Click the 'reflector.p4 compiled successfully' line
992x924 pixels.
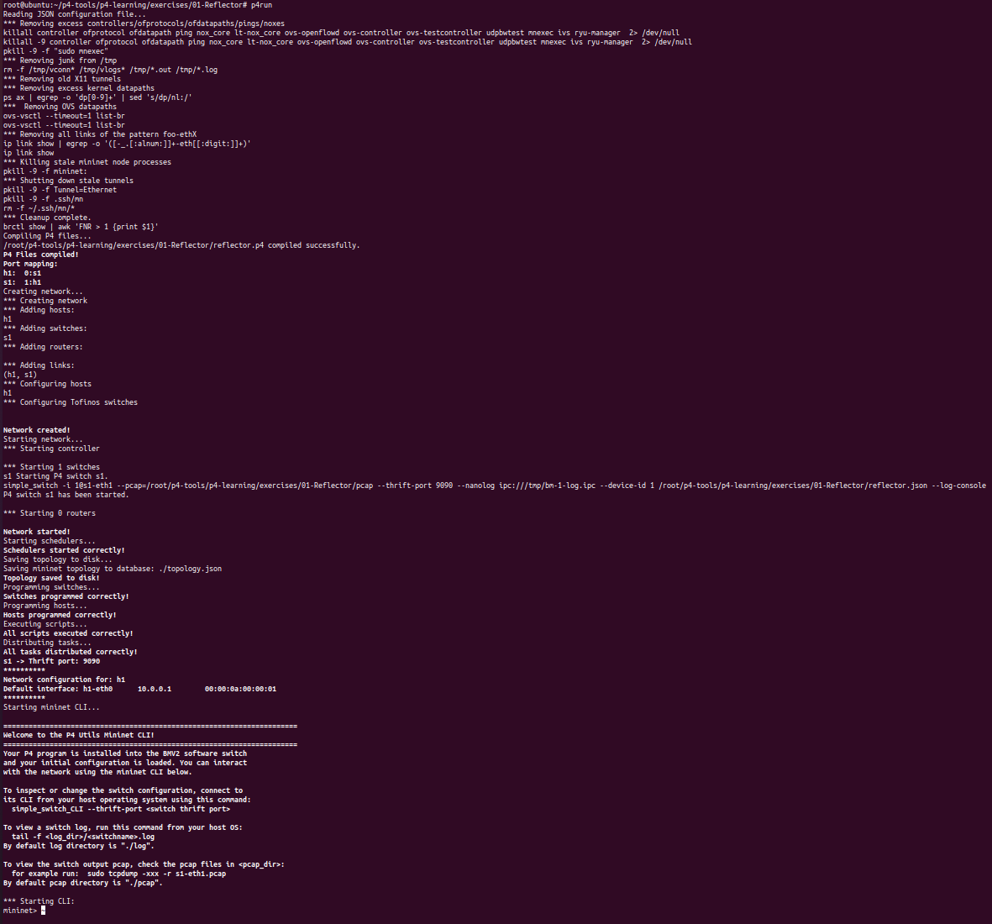point(181,245)
